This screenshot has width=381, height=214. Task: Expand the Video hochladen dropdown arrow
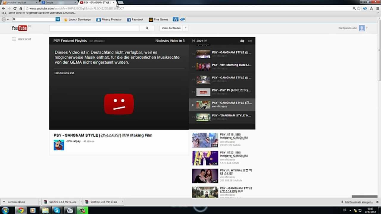tap(186, 28)
